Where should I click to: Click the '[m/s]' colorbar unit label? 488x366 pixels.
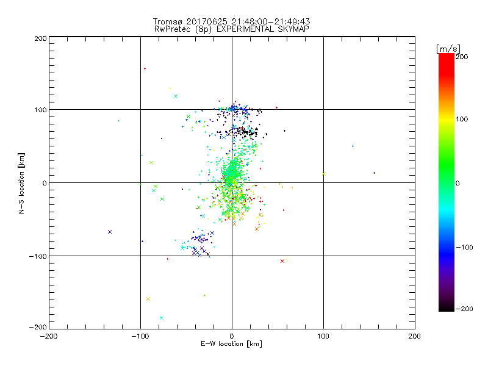click(x=448, y=49)
